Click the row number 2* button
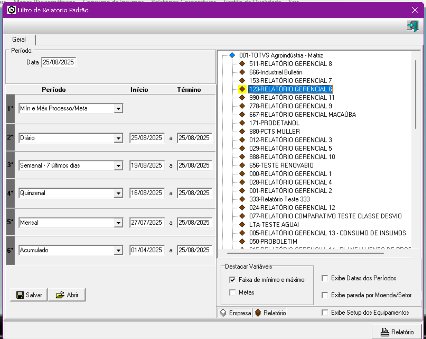 point(10,138)
